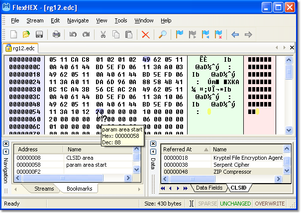The image size is (301, 214).
Task: Close the rg12.edc document tab with X
Action: (x=292, y=47)
